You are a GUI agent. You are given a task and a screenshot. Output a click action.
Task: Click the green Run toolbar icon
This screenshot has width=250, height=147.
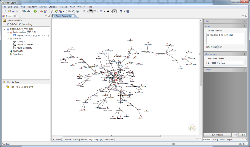tap(35, 11)
